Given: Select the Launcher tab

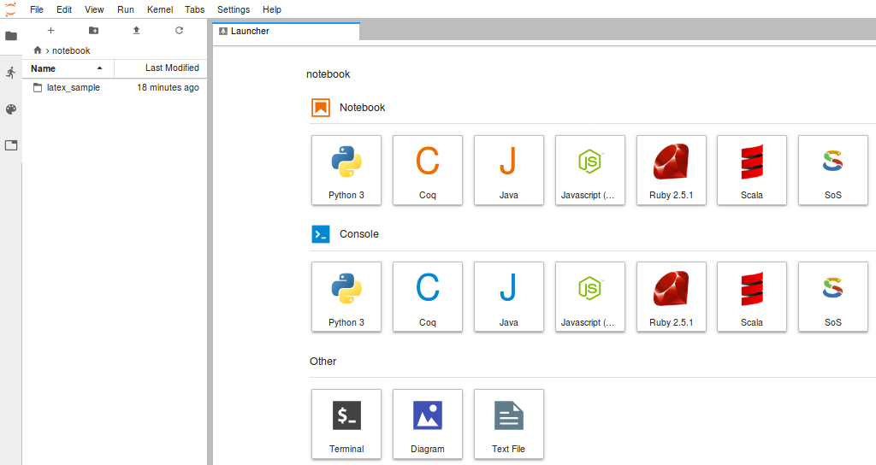Looking at the screenshot, I should click(286, 32).
